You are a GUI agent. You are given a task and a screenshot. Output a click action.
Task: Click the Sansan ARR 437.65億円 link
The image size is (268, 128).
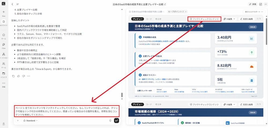(x=162, y=92)
